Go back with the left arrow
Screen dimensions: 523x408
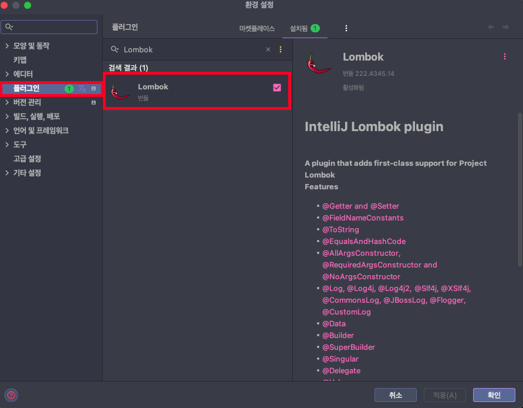pyautogui.click(x=491, y=27)
